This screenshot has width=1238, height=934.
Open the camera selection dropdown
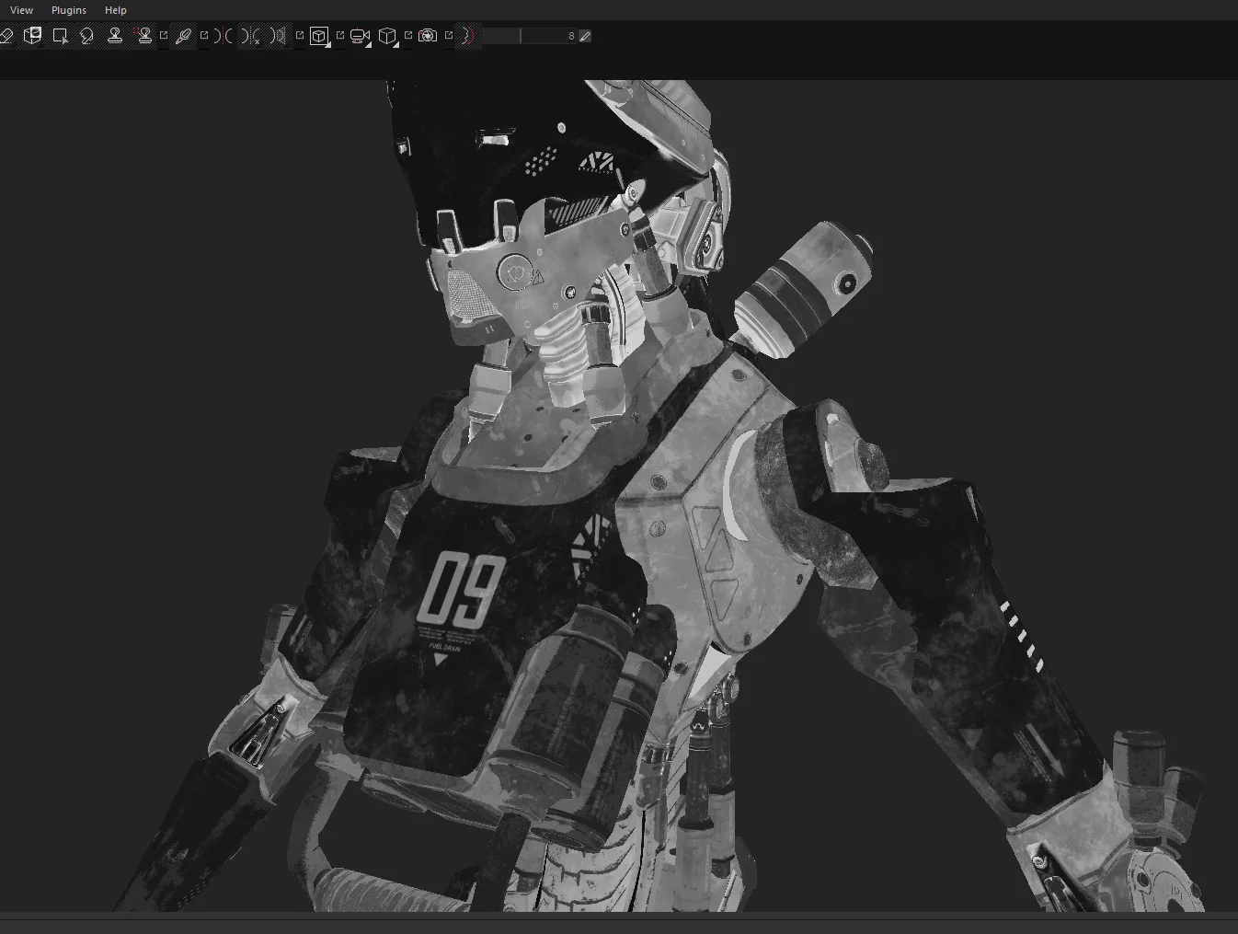click(360, 37)
